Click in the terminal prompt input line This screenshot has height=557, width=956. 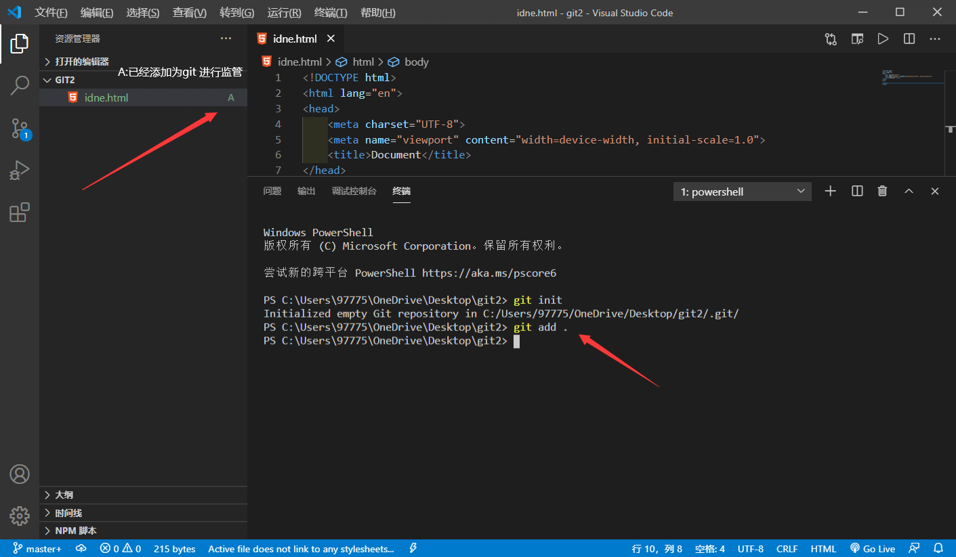click(x=516, y=341)
